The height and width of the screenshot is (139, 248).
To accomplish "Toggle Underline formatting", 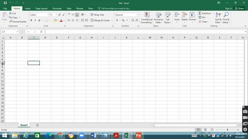I will click(x=39, y=20).
